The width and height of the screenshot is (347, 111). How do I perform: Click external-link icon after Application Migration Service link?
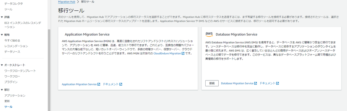tap(99, 84)
